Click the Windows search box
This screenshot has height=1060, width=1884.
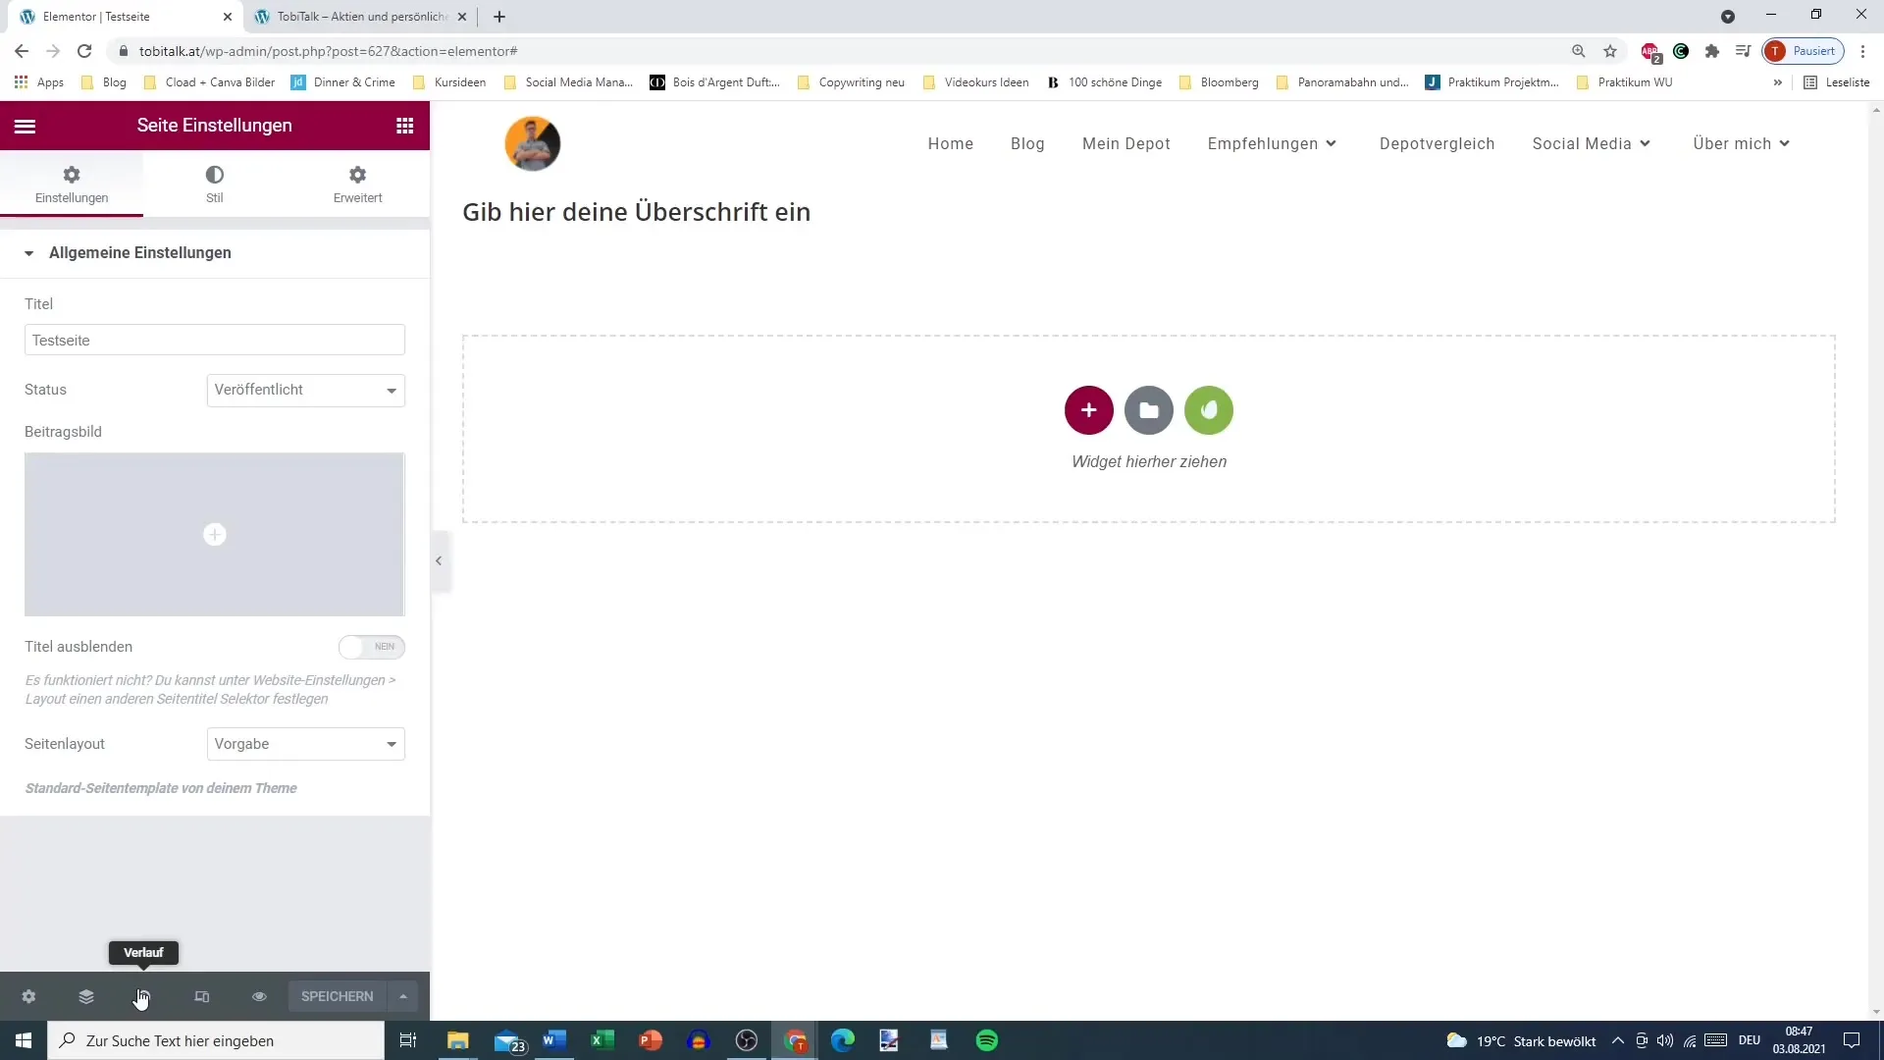click(216, 1040)
